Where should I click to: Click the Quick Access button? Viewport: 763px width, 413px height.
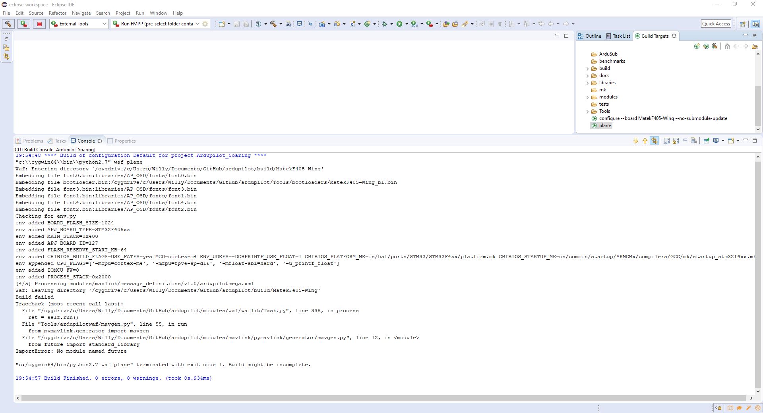(x=716, y=23)
